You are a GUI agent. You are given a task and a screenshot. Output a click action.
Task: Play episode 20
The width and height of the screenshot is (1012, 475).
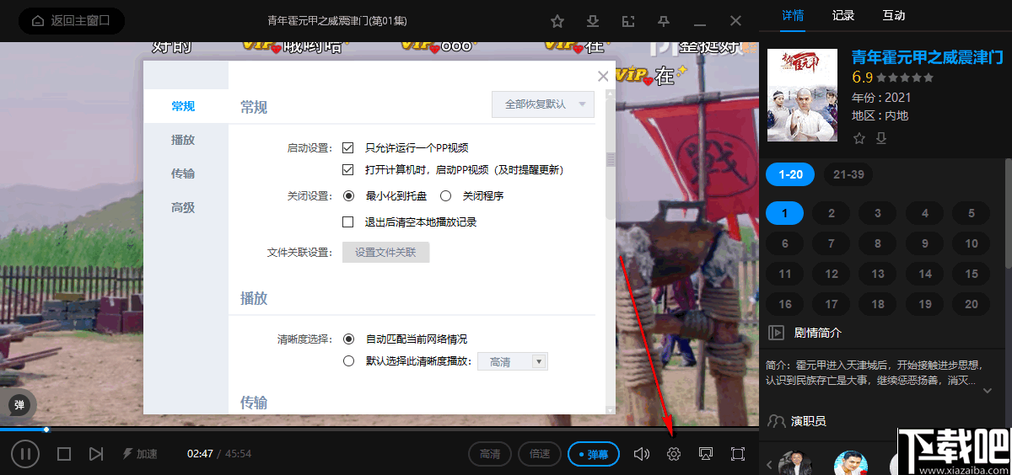[x=972, y=304]
